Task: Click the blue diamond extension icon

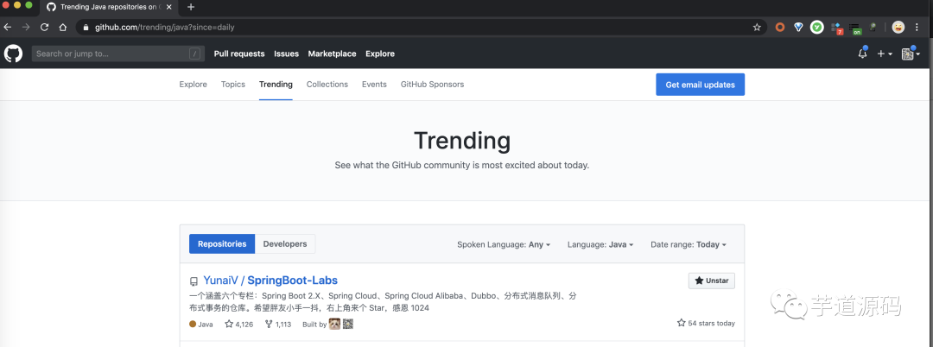Action: pos(798,27)
